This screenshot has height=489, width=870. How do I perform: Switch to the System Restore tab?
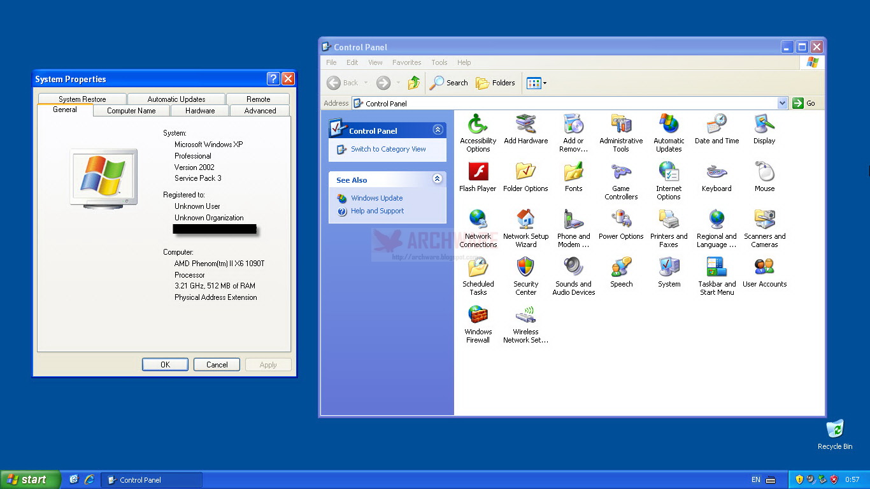(x=82, y=99)
